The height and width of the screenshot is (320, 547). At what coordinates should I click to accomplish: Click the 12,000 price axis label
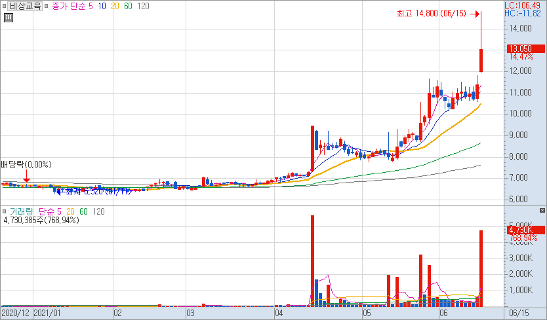click(x=521, y=71)
